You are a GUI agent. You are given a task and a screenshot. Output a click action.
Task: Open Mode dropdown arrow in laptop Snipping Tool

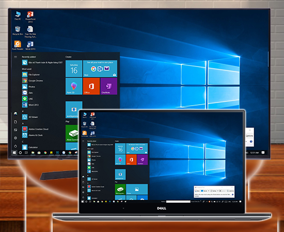tap(209, 191)
